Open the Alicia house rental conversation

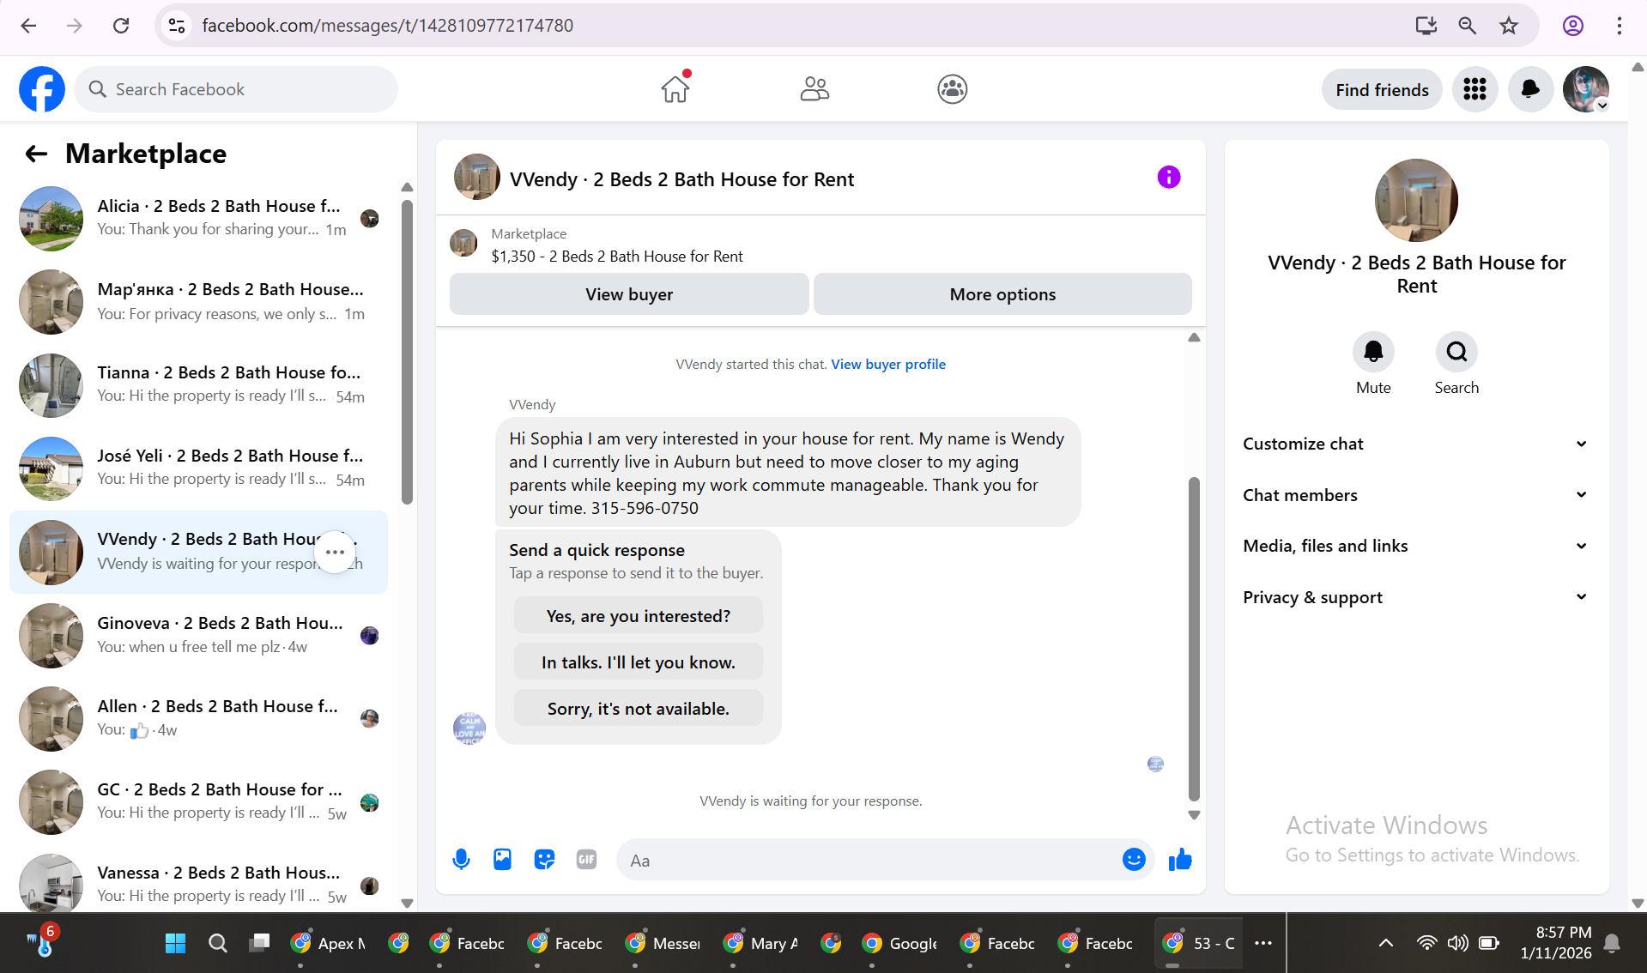pyautogui.click(x=199, y=218)
